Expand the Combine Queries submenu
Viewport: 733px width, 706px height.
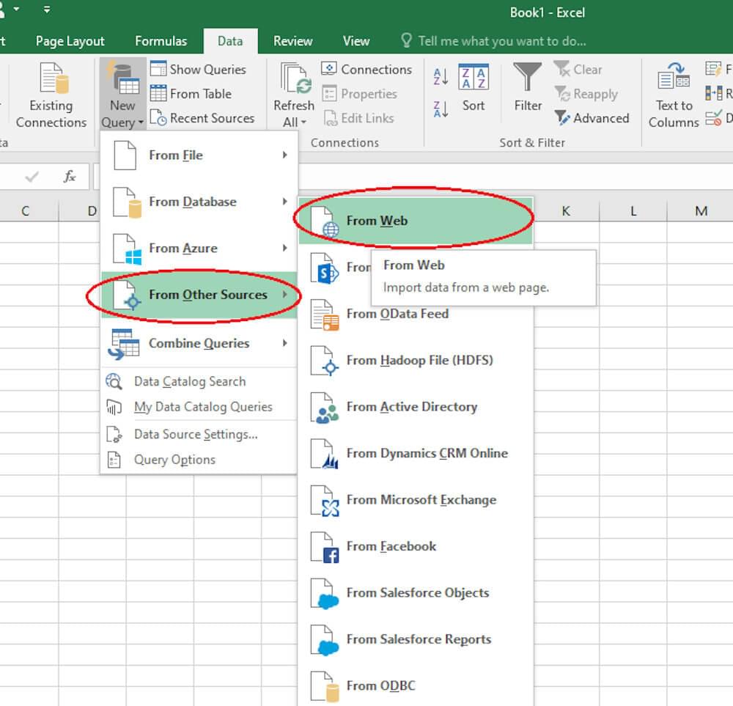(x=199, y=343)
